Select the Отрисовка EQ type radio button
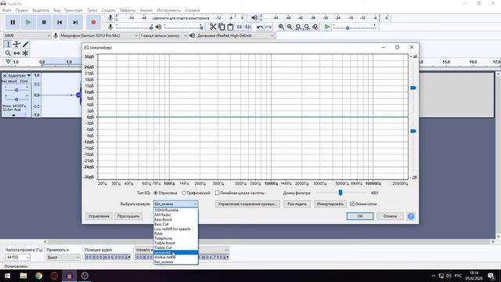This screenshot has width=501, height=282. 156,193
